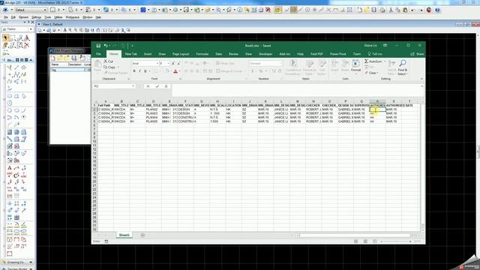Select the Element Selection arrow tool in MicroStation

[6, 38]
